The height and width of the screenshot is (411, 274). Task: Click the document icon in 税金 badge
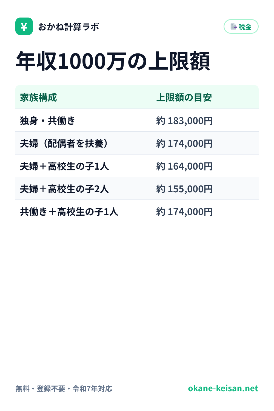coord(233,27)
